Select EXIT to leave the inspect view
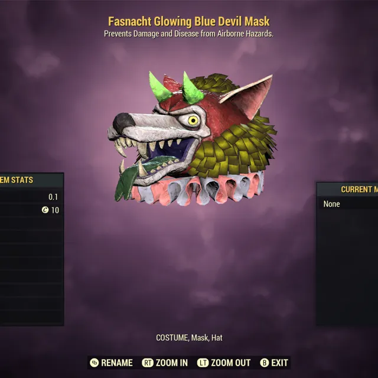This screenshot has width=378, height=378. [x=279, y=363]
